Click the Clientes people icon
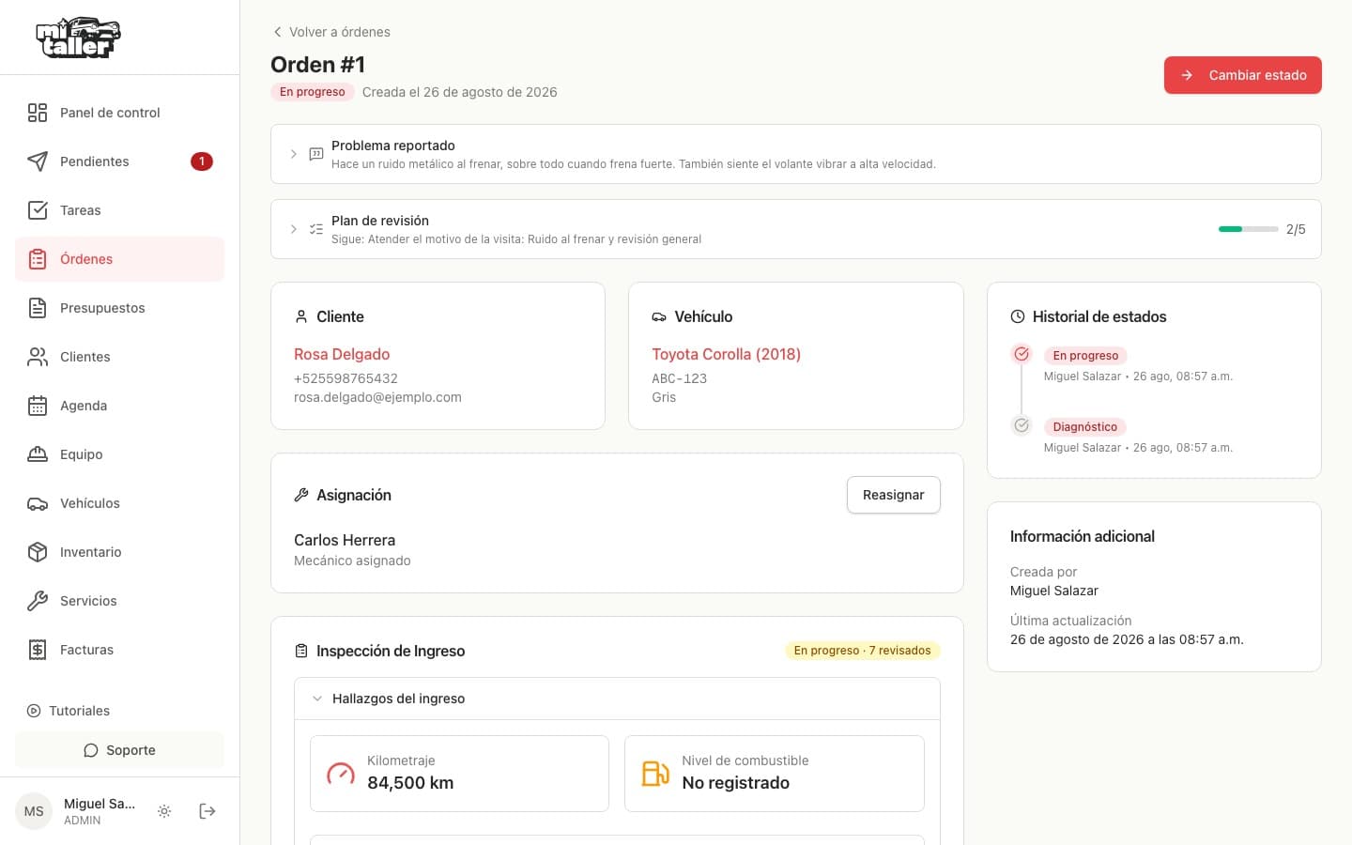 coord(38,357)
